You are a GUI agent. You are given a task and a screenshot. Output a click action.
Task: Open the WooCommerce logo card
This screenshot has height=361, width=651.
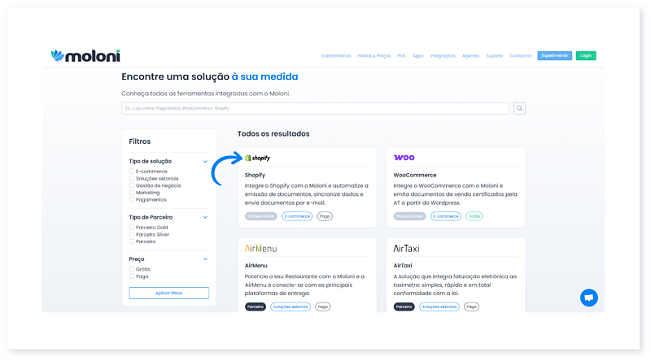tap(404, 158)
